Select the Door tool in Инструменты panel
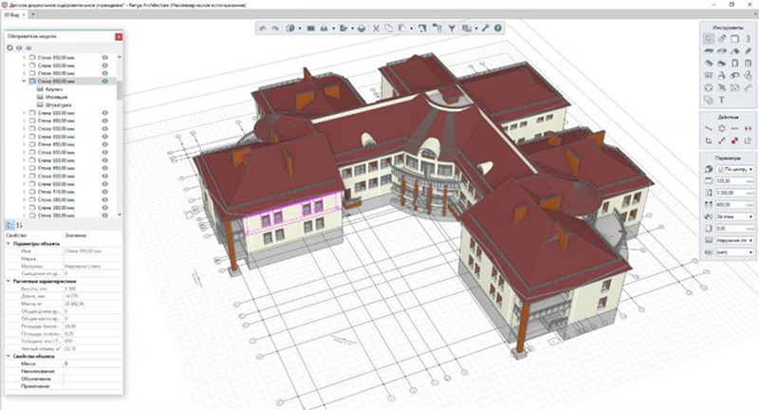Screen dimensions: 759x410 click(734, 63)
